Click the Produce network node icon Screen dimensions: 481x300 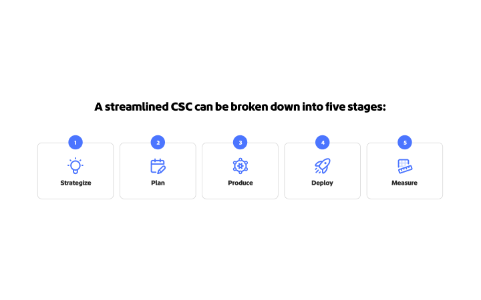[240, 166]
